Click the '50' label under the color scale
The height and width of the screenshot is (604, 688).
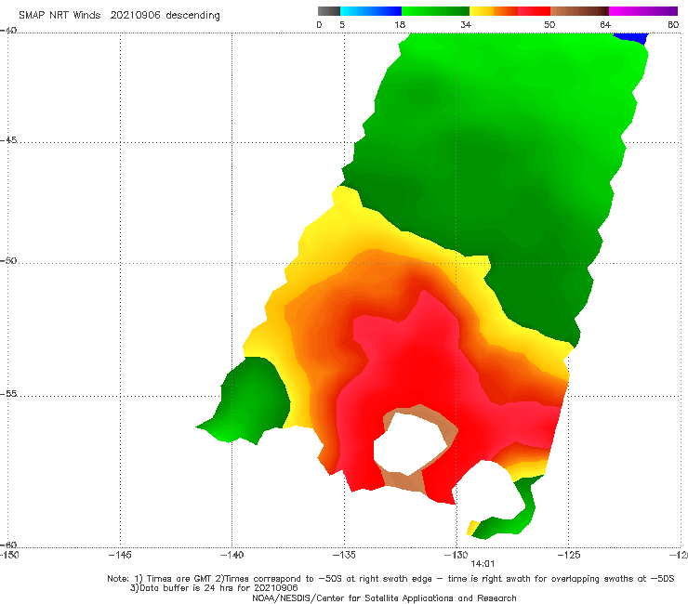pyautogui.click(x=549, y=25)
